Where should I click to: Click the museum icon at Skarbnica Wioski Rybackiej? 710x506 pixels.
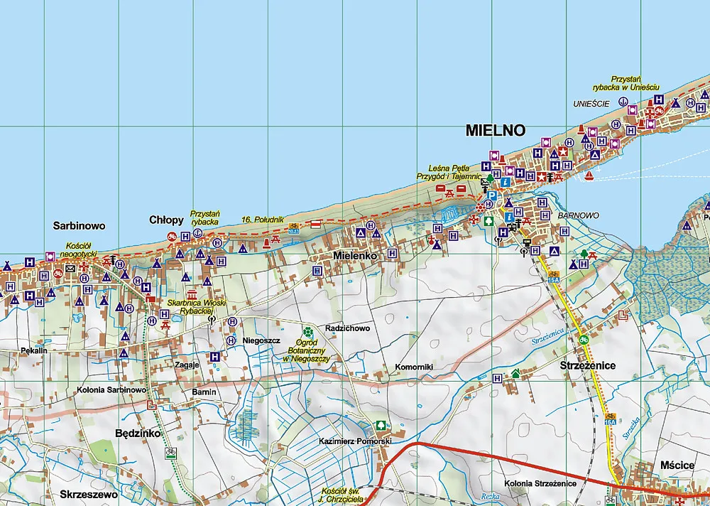click(x=192, y=295)
